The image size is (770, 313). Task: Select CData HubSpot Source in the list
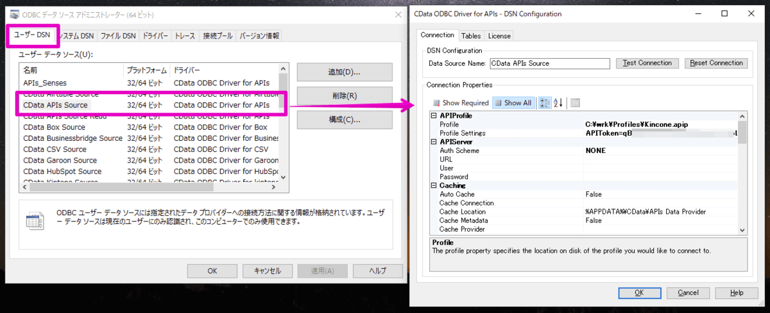click(x=150, y=172)
